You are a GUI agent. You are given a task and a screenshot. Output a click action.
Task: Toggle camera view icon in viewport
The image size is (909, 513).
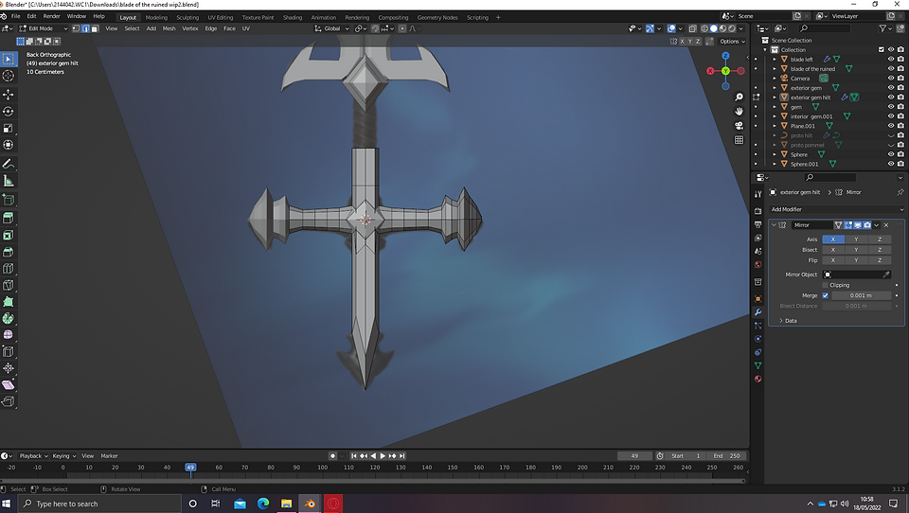pos(739,126)
